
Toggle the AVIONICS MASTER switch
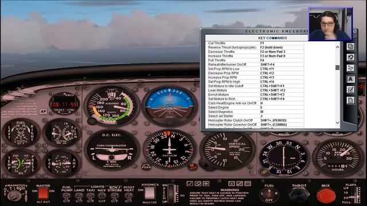(x=150, y=193)
